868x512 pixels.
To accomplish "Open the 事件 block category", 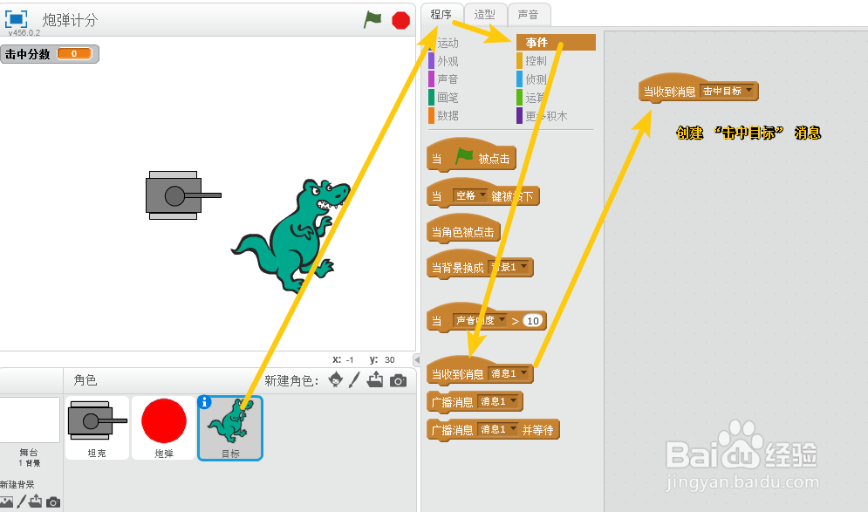I will 556,43.
